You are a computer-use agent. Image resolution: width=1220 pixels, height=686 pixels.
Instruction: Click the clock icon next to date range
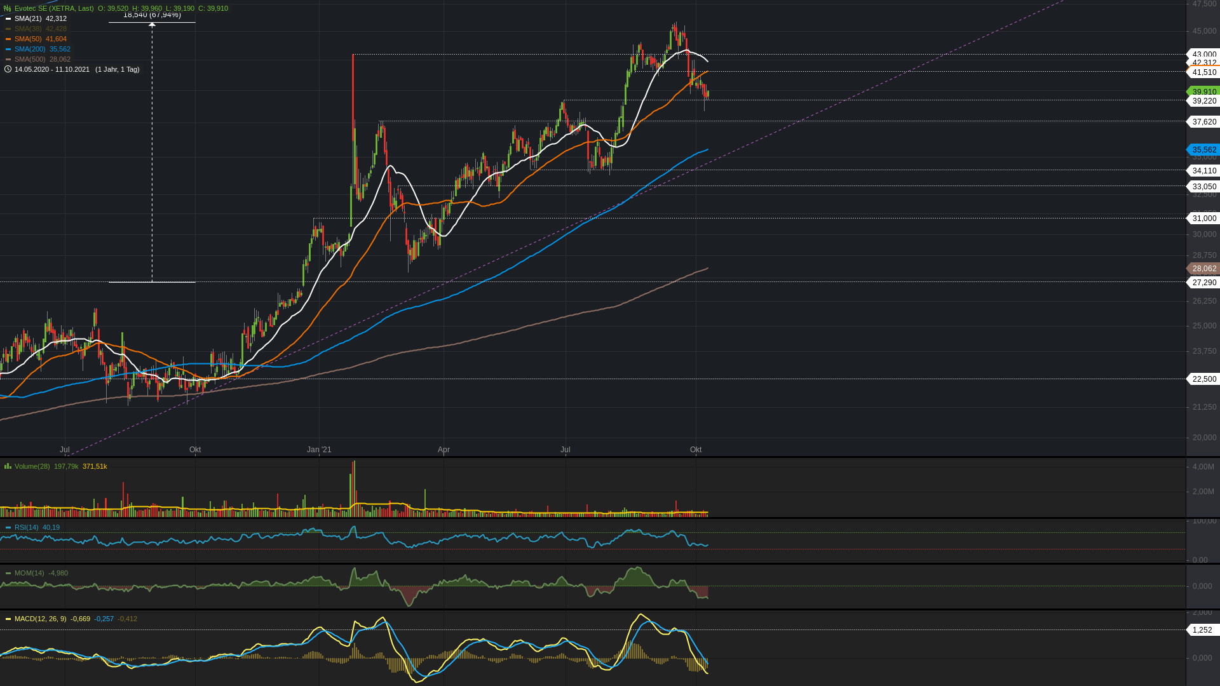pyautogui.click(x=8, y=69)
